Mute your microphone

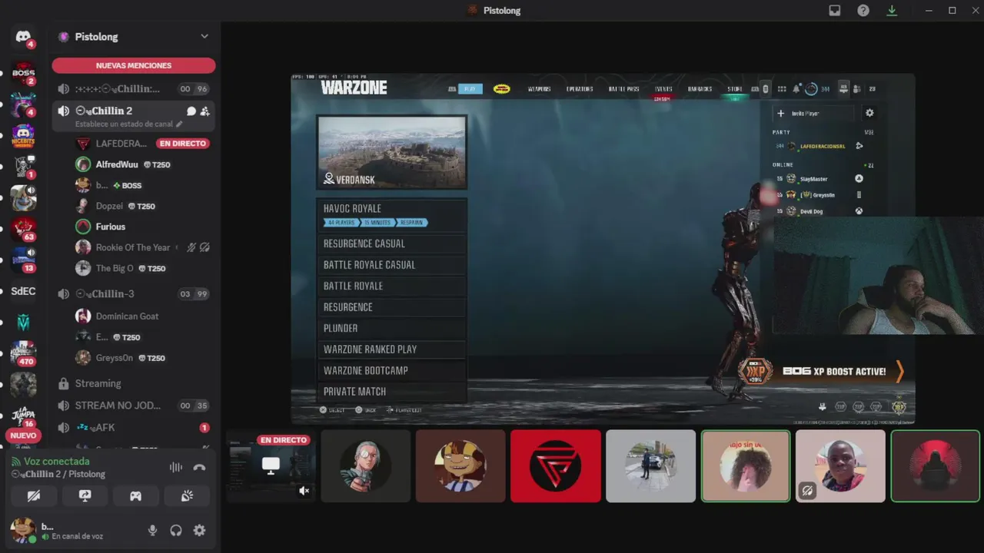pyautogui.click(x=152, y=530)
